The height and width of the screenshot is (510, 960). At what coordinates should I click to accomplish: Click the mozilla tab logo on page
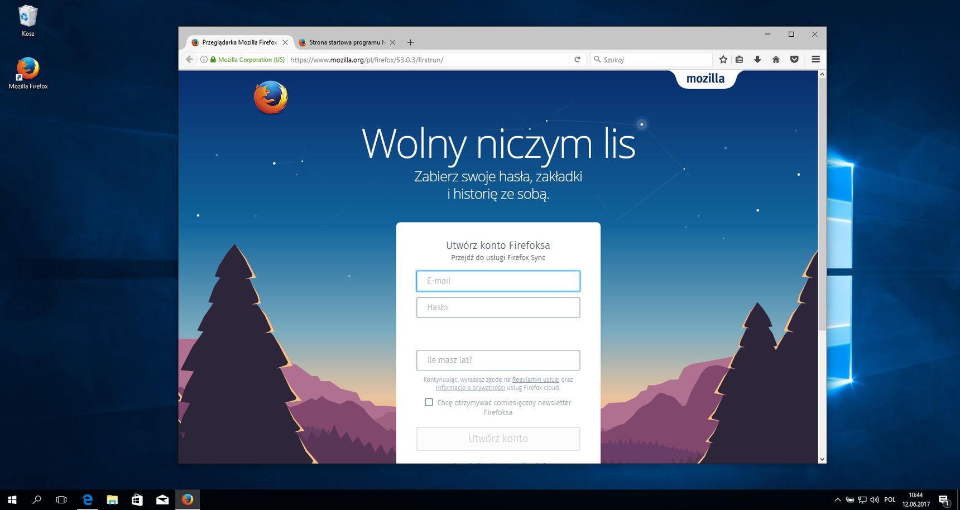705,79
